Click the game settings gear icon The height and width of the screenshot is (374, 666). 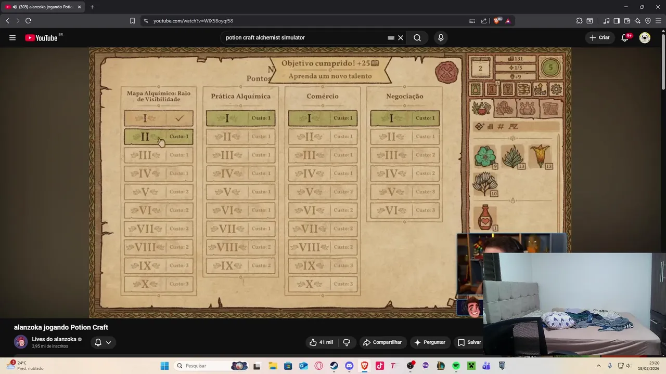(556, 89)
